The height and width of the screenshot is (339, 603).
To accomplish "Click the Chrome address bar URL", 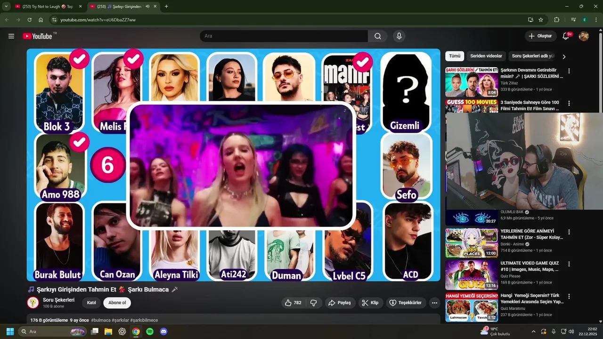I will [98, 20].
